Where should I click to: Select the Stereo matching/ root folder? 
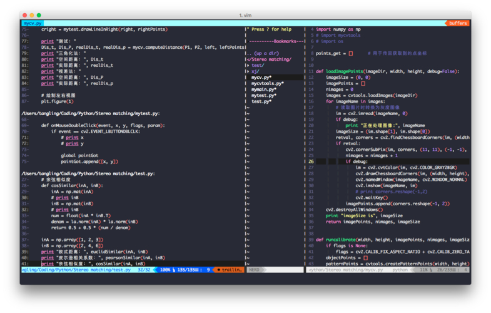pyautogui.click(x=270, y=59)
